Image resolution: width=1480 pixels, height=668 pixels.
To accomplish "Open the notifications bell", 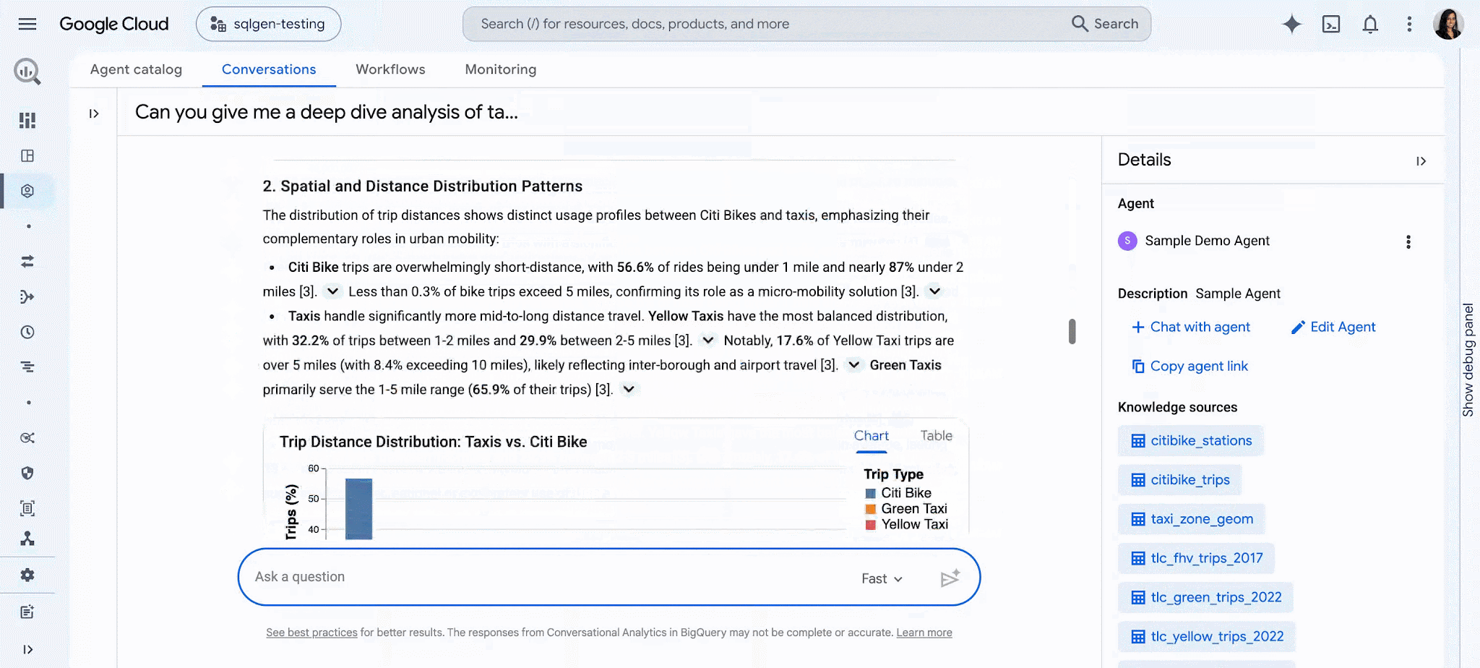I will click(x=1370, y=24).
